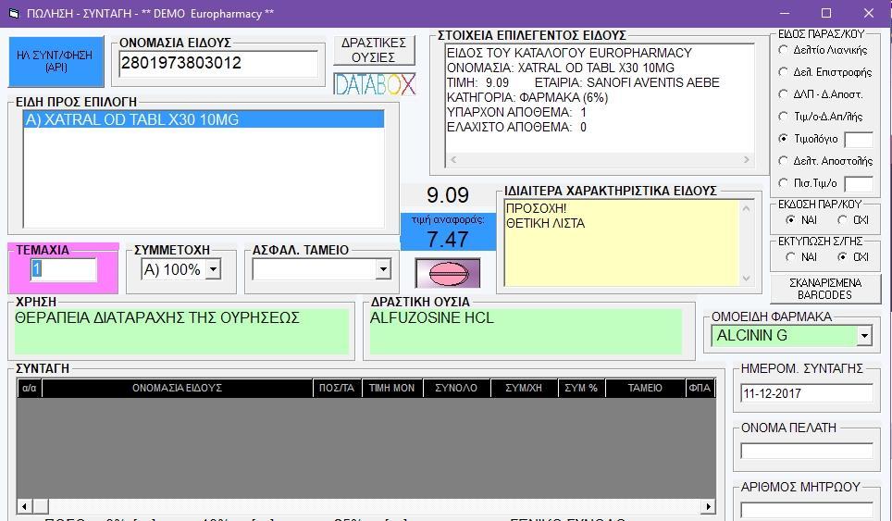Click the ΣΥΜ/ΧΗ column header
892x521 pixels.
coord(524,388)
